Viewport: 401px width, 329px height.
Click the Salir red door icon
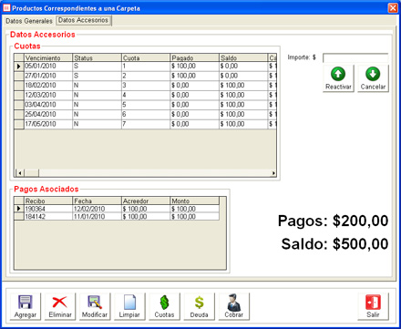pyautogui.click(x=373, y=303)
